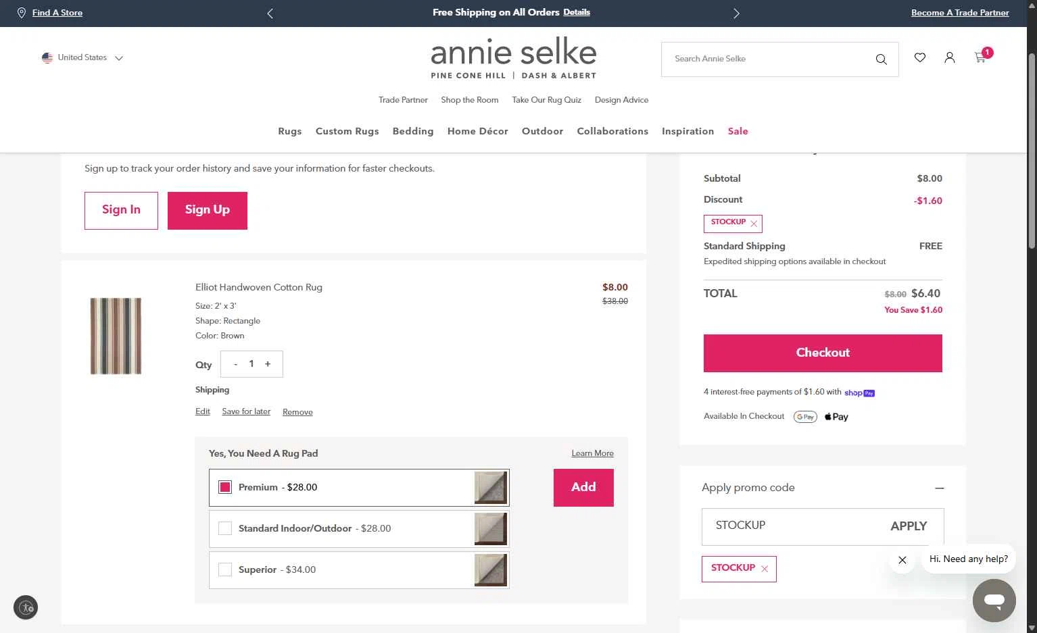Open free shipping Details link

[x=577, y=12]
